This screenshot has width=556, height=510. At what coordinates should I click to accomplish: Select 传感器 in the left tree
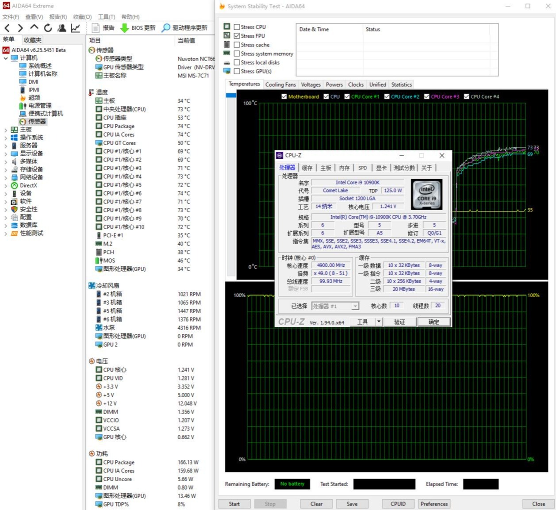37,122
